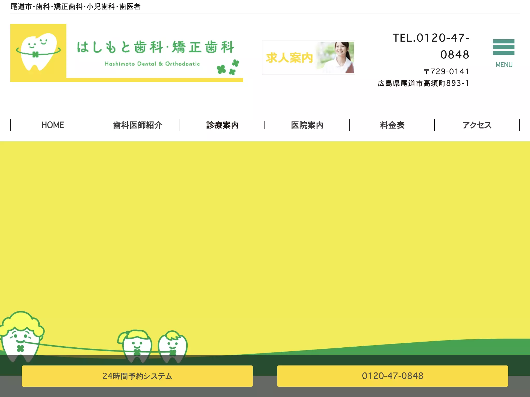Open the 歯科医師紹介 menu item
530x397 pixels.
137,125
